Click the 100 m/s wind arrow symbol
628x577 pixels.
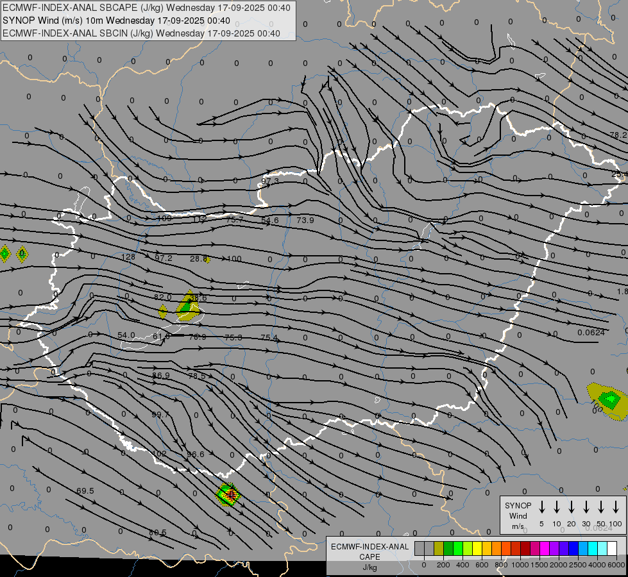[x=616, y=507]
